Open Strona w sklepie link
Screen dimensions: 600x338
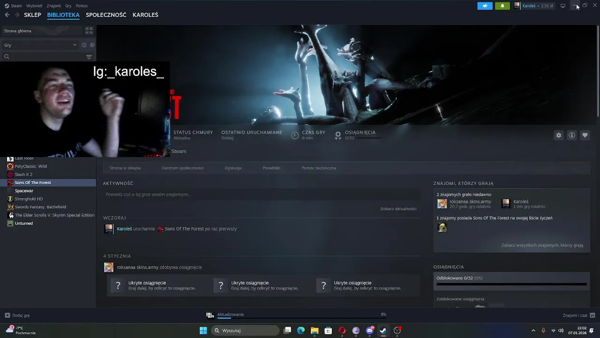125,168
